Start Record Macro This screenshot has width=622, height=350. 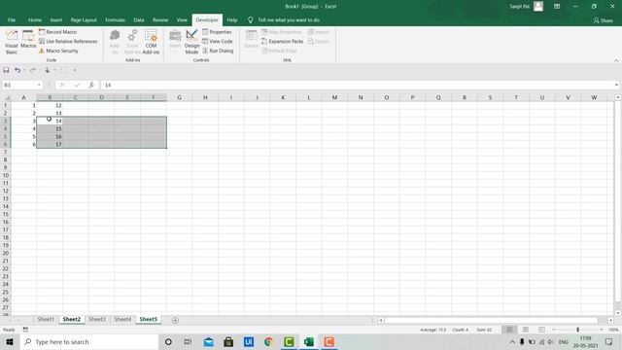coord(57,32)
